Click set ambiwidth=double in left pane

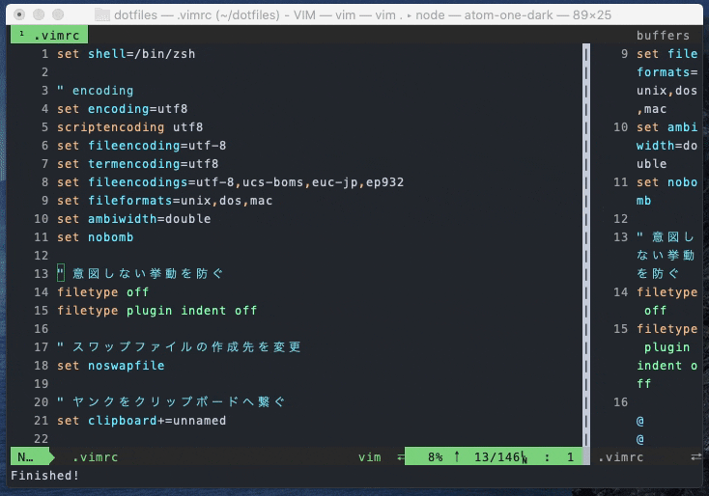(x=134, y=219)
